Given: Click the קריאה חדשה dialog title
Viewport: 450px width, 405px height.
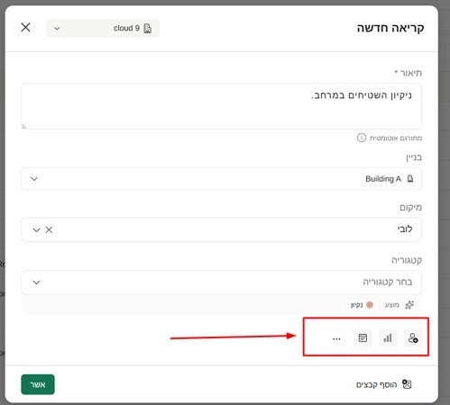Looking at the screenshot, I should (x=390, y=28).
